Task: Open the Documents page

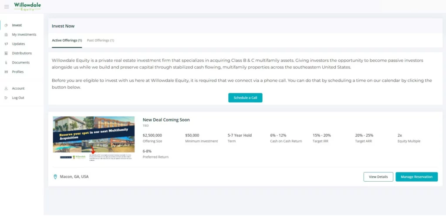Action: tap(21, 63)
